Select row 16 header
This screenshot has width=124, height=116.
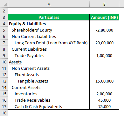4,100
